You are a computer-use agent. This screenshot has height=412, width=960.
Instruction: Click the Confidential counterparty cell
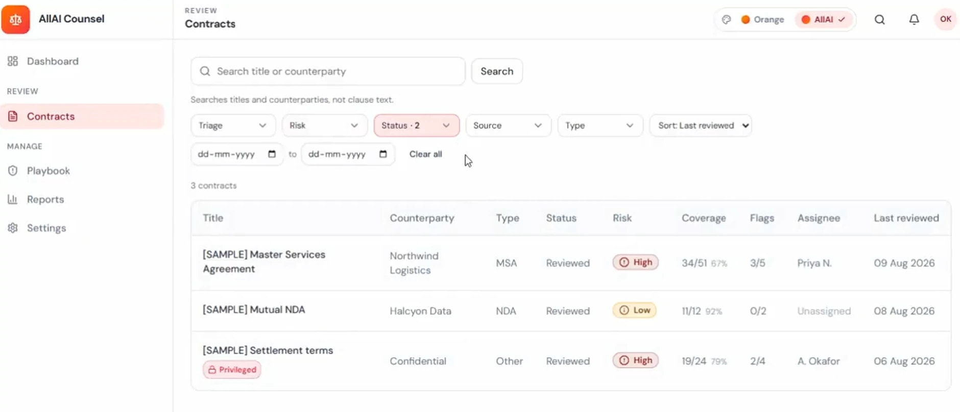418,361
